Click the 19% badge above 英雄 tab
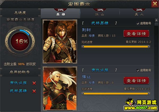 point(60,10)
